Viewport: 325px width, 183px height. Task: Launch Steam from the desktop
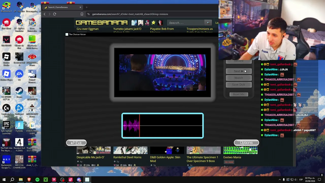pos(19,93)
